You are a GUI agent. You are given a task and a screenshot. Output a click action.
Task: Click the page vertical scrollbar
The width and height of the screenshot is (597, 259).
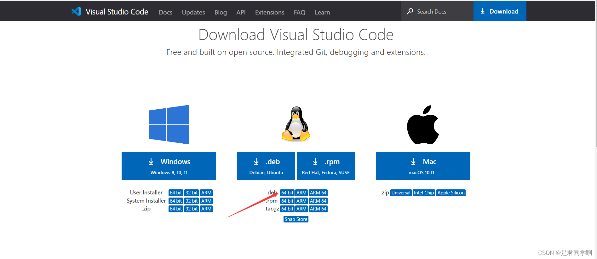point(596,74)
